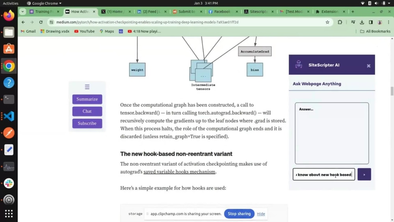Open the media control icon in toolbar
Viewport: 394px width, 222px height.
pos(353,22)
